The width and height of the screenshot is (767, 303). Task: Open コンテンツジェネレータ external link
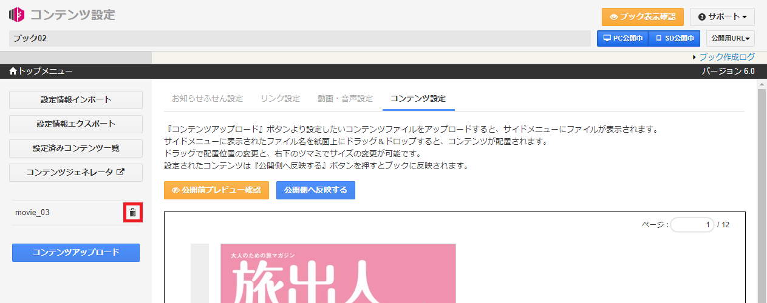tap(76, 172)
